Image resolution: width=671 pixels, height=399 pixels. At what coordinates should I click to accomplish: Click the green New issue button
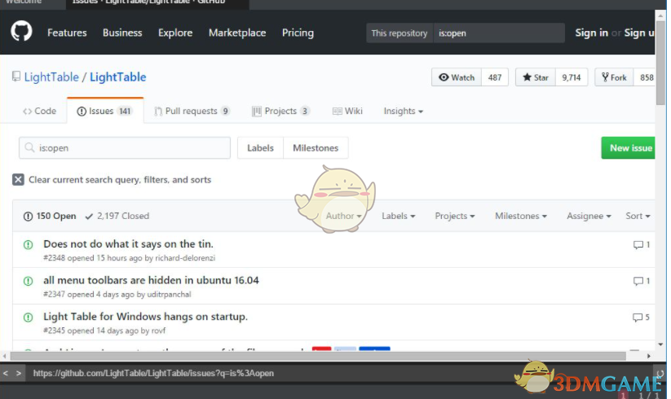628,148
